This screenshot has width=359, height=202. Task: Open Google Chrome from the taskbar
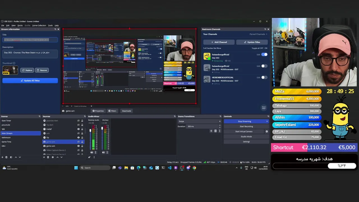[x=194, y=168]
